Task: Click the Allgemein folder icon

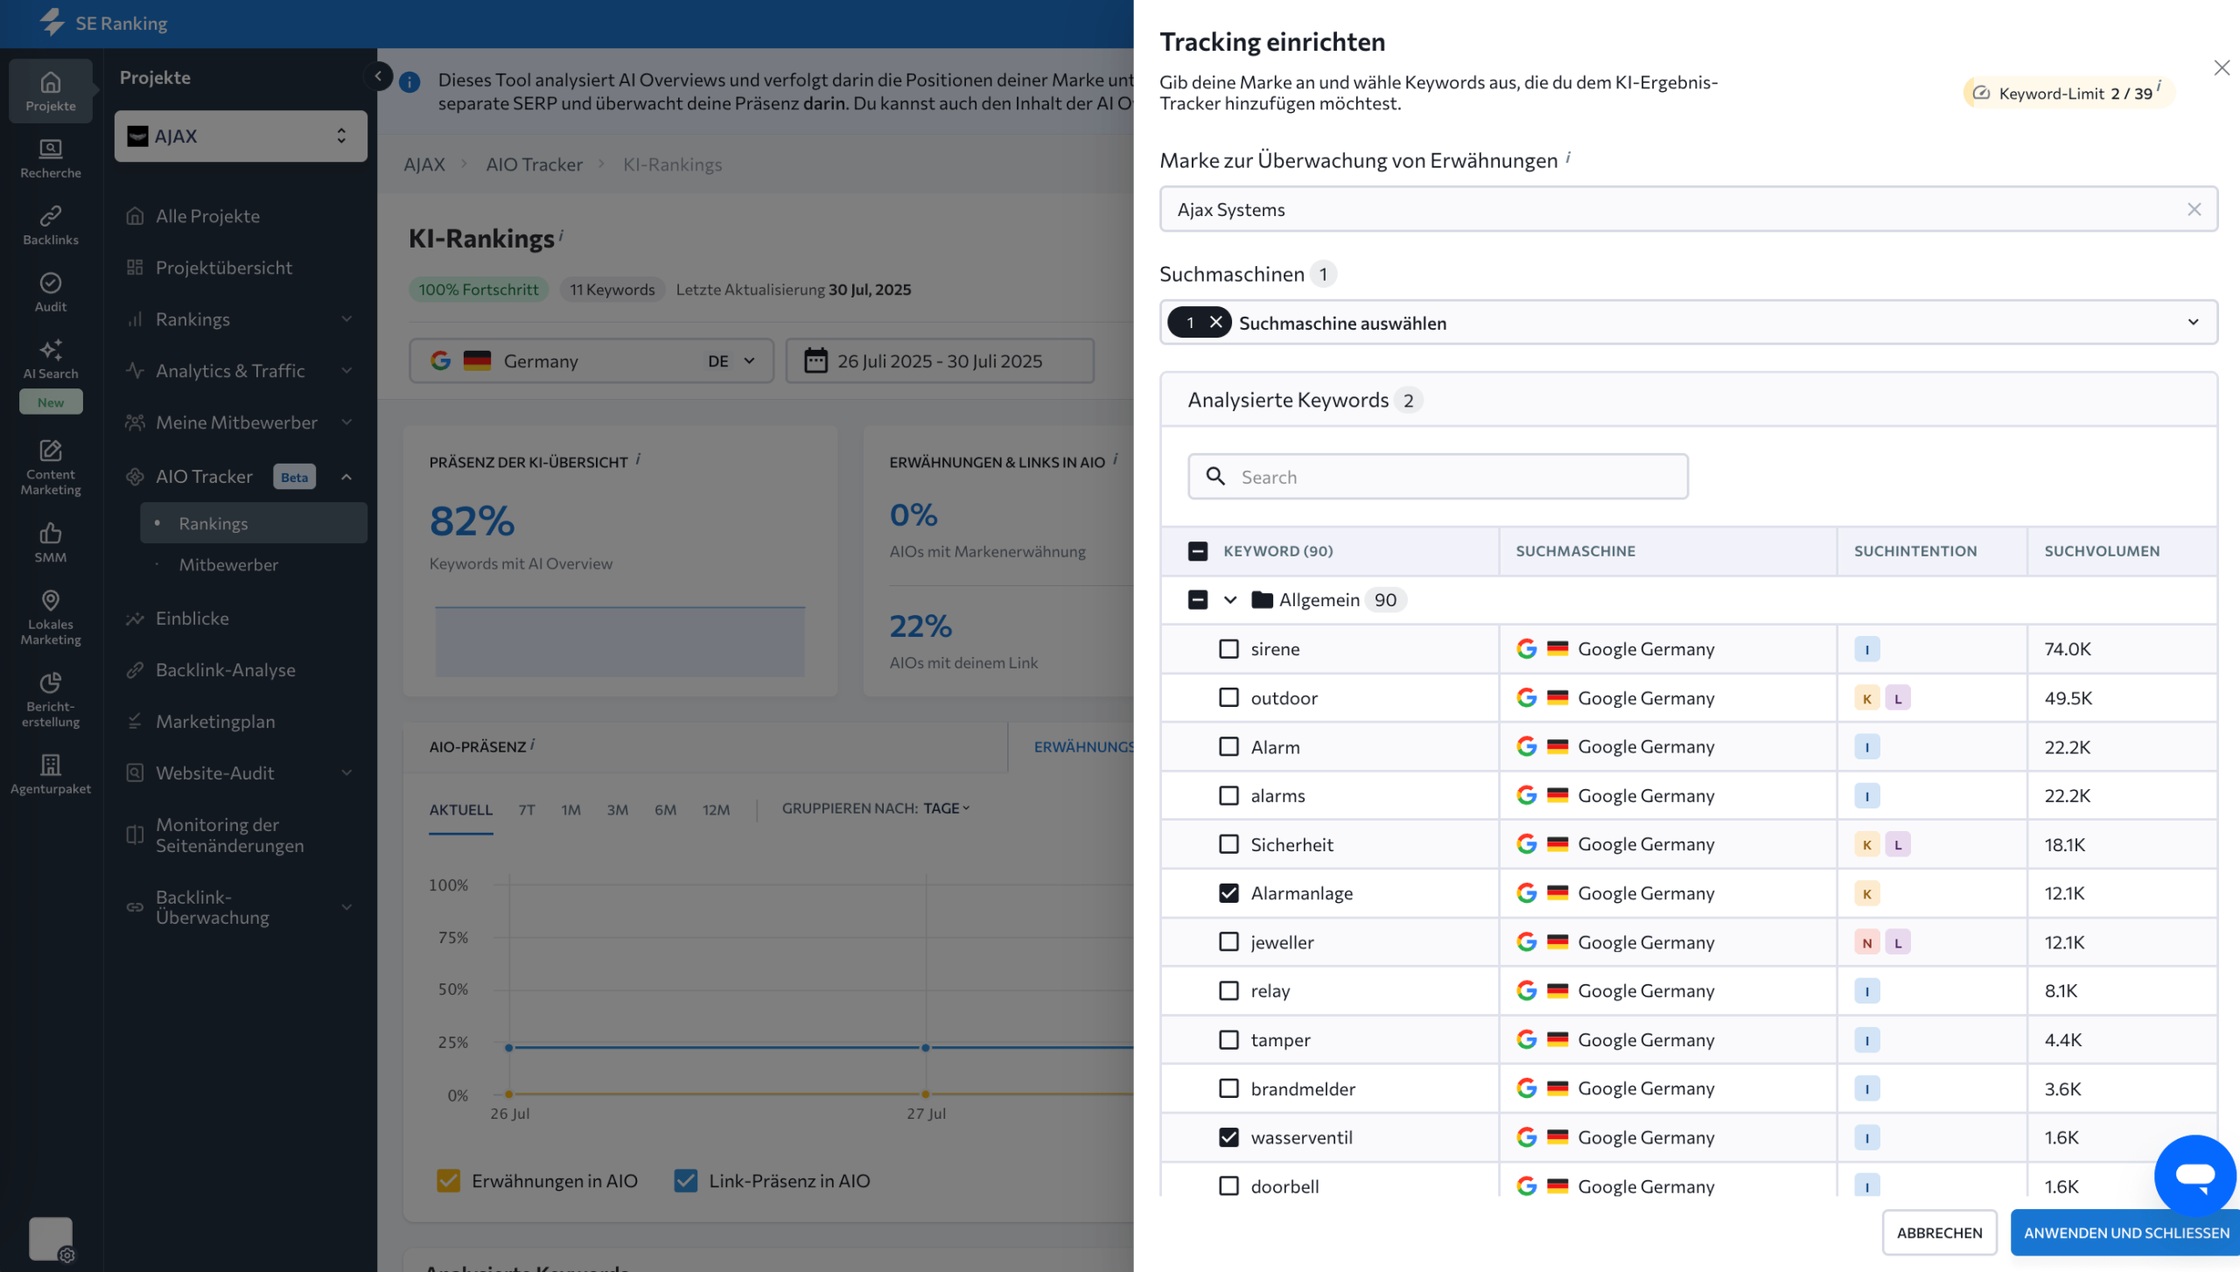Action: click(1262, 599)
